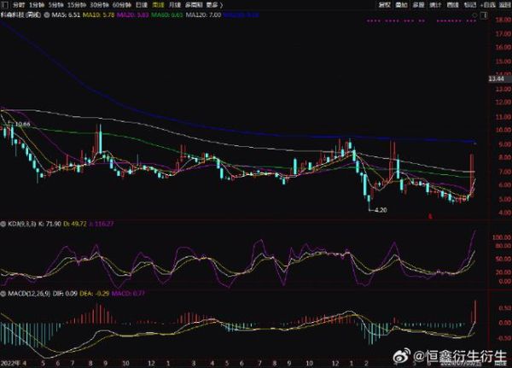Screen dimensions: 512x368
Task: Open MACD indicator settings icon
Action: click(3, 294)
